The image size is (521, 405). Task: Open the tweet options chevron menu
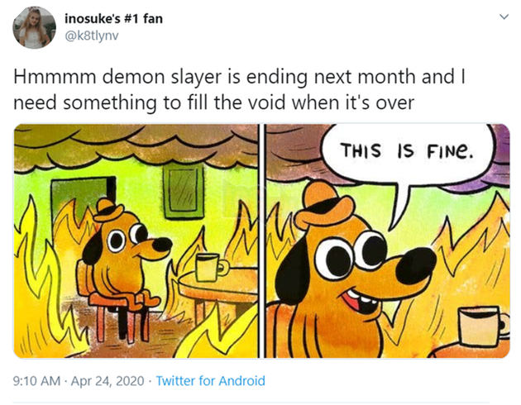point(502,17)
